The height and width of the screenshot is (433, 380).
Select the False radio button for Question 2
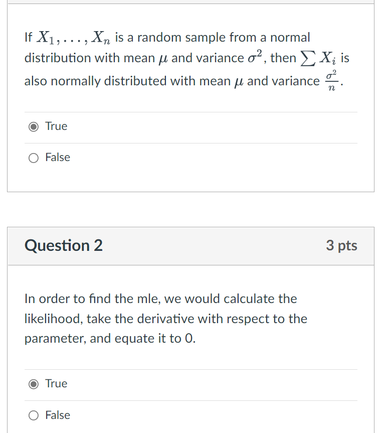[x=33, y=415]
